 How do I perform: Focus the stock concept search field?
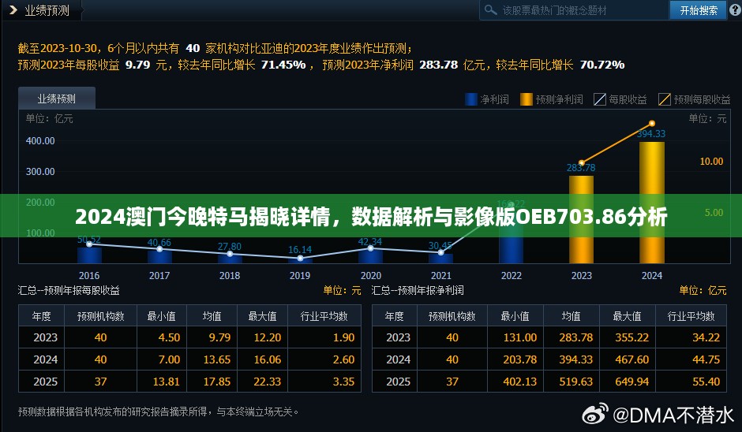[x=575, y=10]
